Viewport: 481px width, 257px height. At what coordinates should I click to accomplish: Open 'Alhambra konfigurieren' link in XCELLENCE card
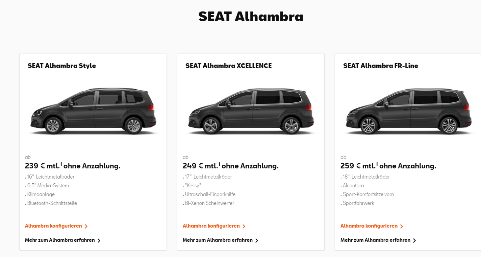tap(211, 226)
